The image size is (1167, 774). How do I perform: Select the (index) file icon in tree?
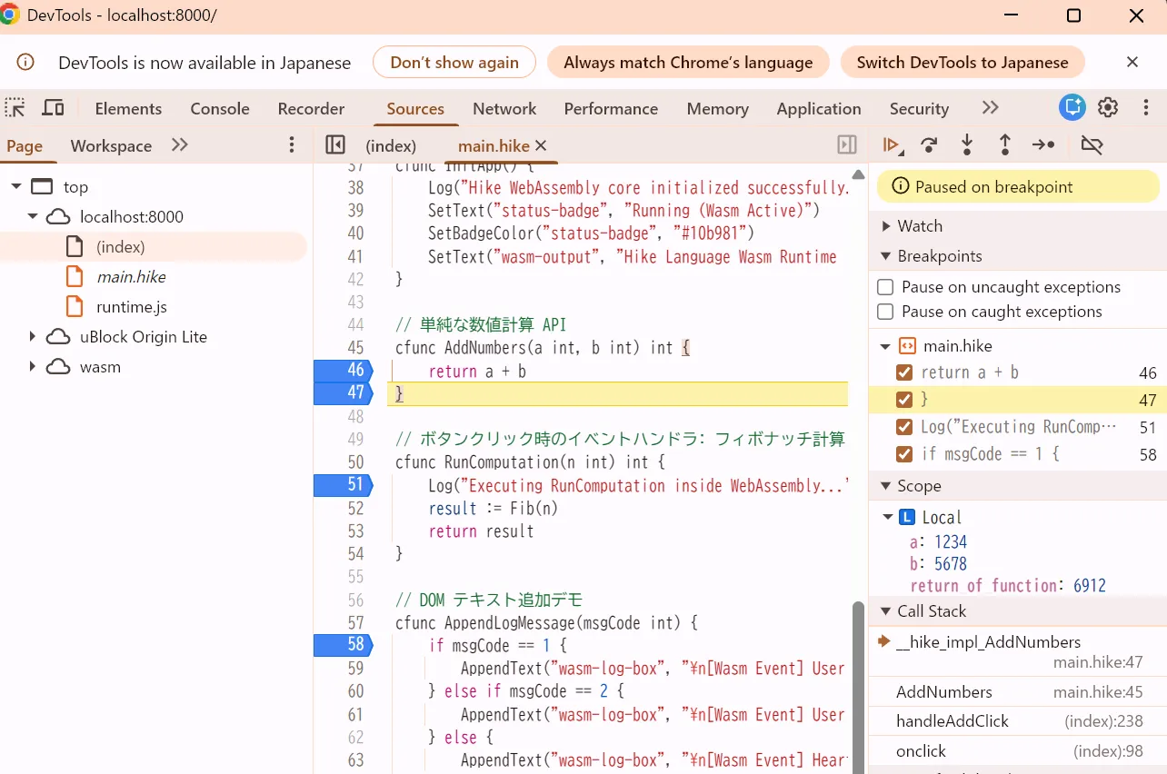pos(75,246)
